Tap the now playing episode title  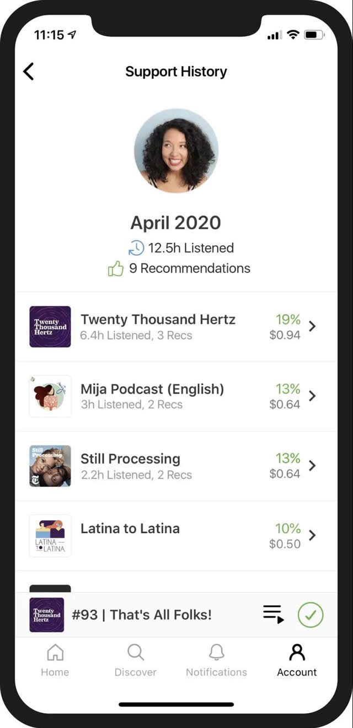(x=142, y=614)
